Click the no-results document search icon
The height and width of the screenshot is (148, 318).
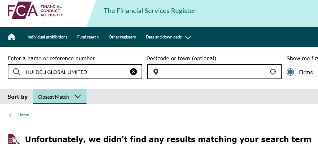pyautogui.click(x=14, y=139)
